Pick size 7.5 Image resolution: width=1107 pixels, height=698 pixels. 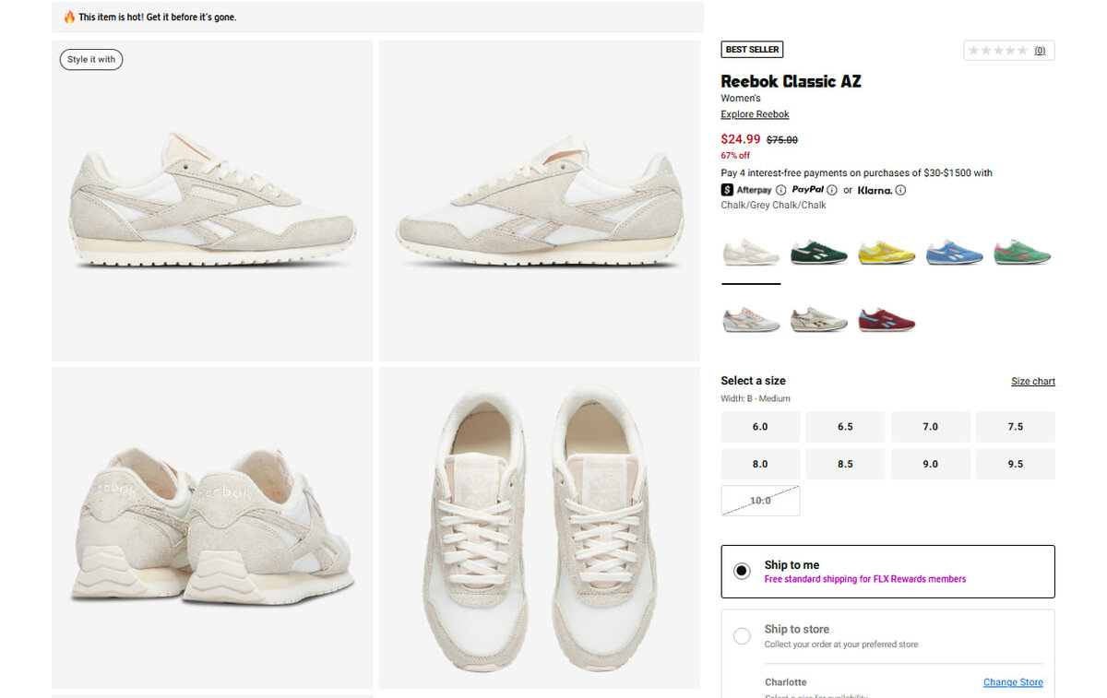pyautogui.click(x=1015, y=427)
